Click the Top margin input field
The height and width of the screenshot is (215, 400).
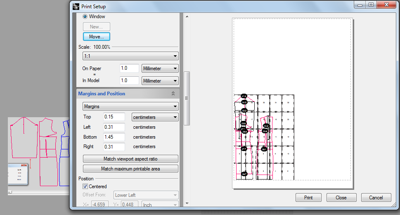click(114, 117)
